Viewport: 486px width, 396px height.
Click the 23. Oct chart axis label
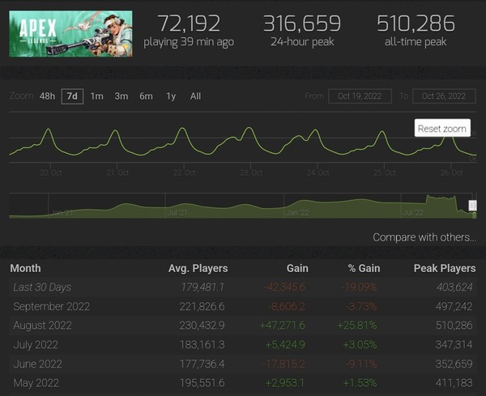[x=251, y=172]
